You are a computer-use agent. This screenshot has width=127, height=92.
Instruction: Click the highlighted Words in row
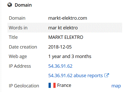coord(65,28)
